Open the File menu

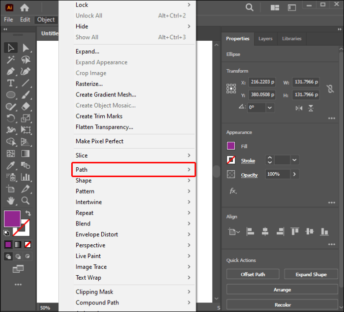click(x=8, y=20)
